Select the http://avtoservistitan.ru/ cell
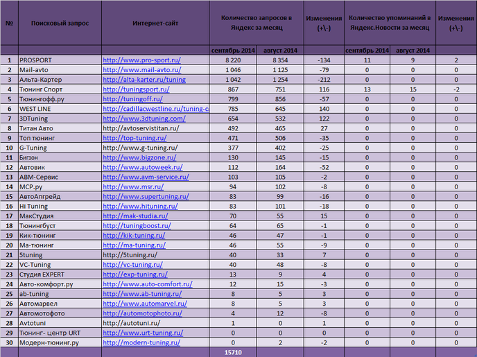The image size is (477, 357). (x=155, y=128)
